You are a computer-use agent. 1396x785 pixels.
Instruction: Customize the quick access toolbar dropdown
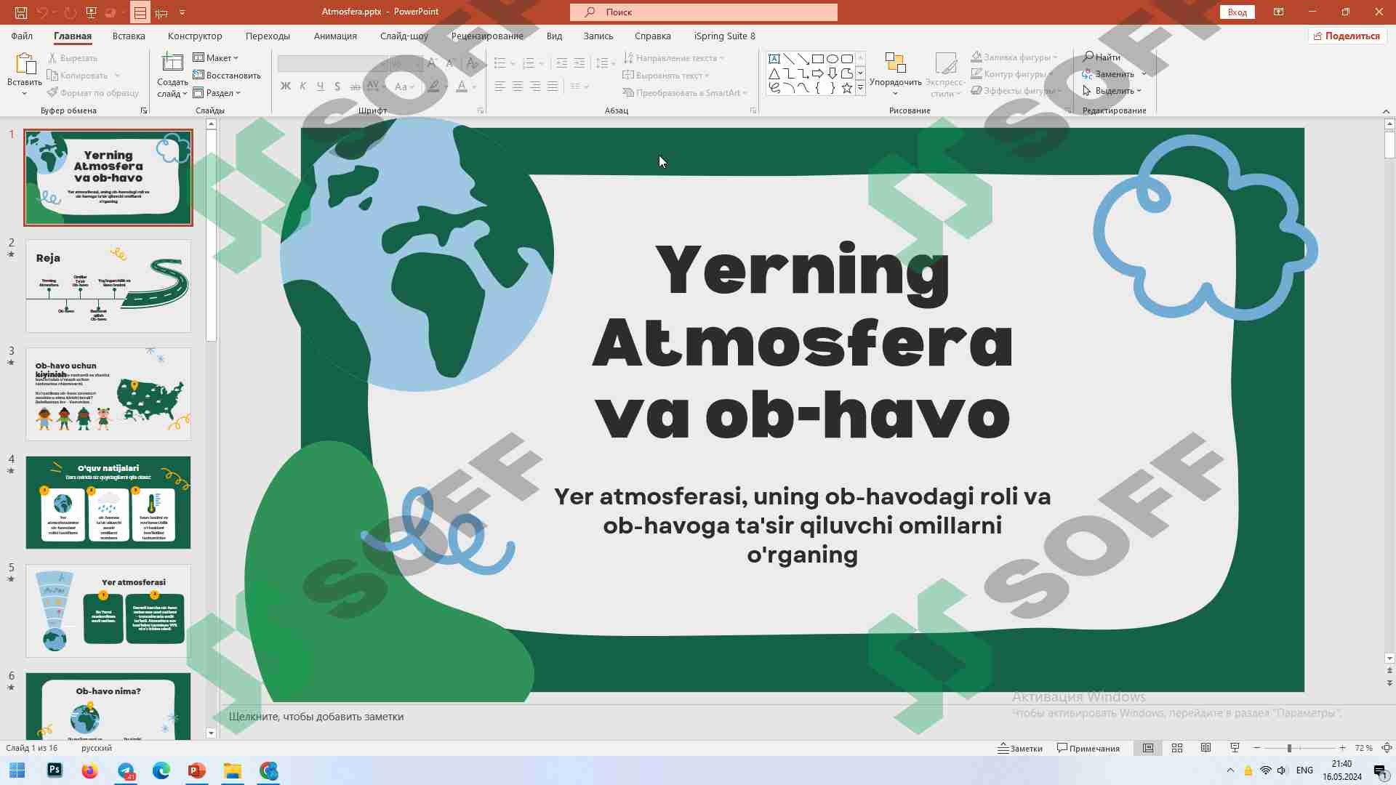[x=182, y=12]
